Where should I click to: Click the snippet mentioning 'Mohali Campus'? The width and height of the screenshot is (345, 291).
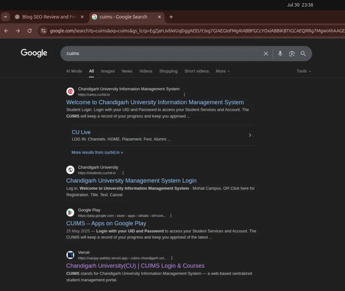pyautogui.click(x=160, y=191)
